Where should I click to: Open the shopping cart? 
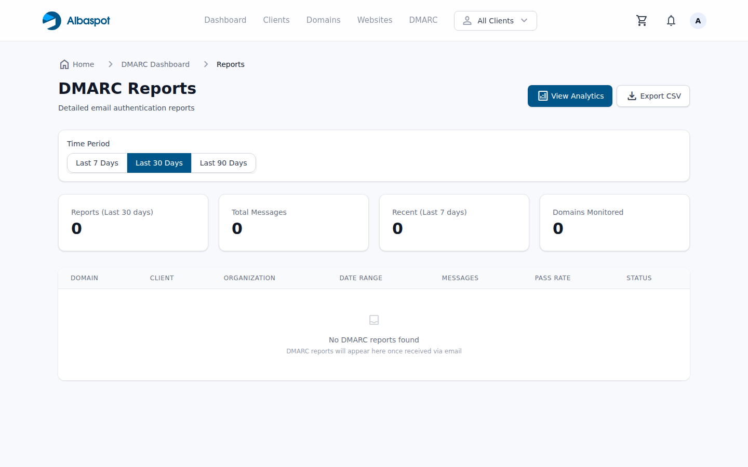pyautogui.click(x=642, y=20)
